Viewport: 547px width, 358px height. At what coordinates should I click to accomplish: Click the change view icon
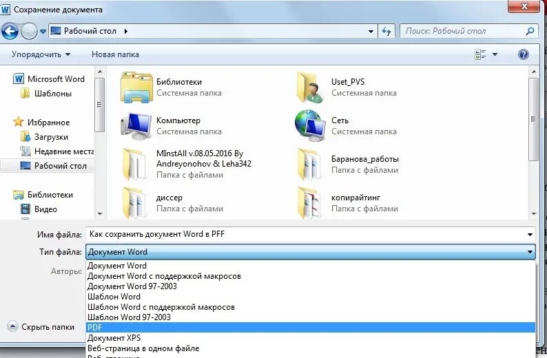tap(480, 54)
